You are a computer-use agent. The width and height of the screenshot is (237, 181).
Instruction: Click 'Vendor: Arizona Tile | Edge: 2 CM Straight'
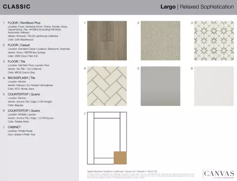click(x=30, y=102)
